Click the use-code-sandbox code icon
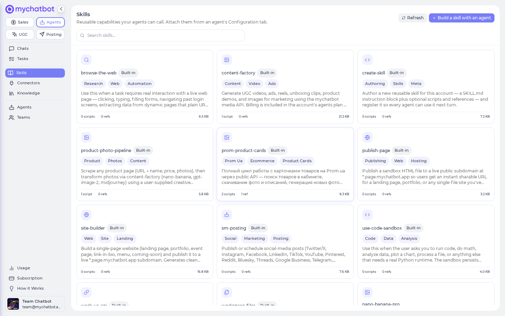Viewport: 505px width, 316px height. click(368, 215)
